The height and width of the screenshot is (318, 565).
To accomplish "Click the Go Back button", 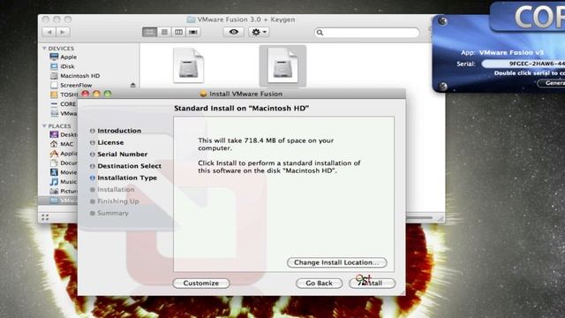I will 319,284.
